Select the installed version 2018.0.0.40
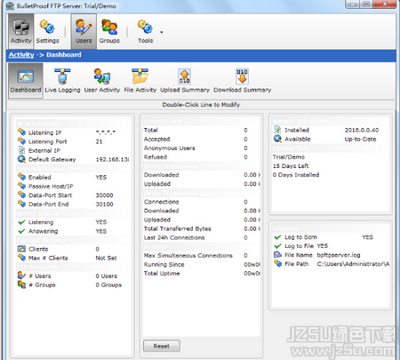 [x=362, y=130]
